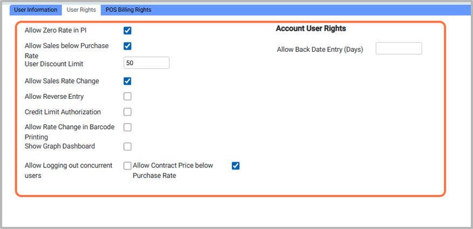Check Allow Rate Change in Barcode Printing box
473x229 pixels.
(128, 127)
